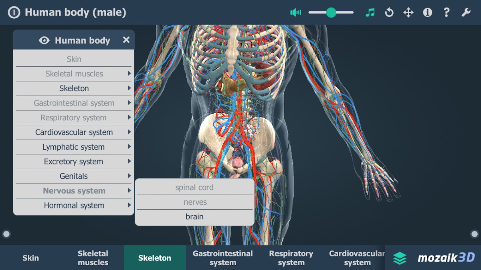The width and height of the screenshot is (481, 270).
Task: Click the layers stack icon
Action: coord(400,258)
